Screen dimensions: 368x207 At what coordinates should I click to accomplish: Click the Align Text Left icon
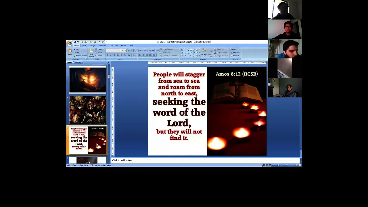(x=140, y=55)
